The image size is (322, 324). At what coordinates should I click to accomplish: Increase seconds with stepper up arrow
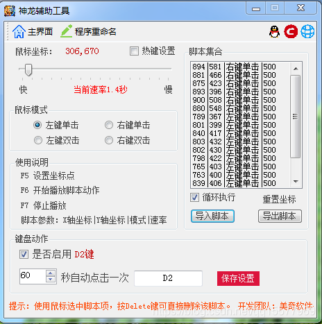tap(51, 273)
